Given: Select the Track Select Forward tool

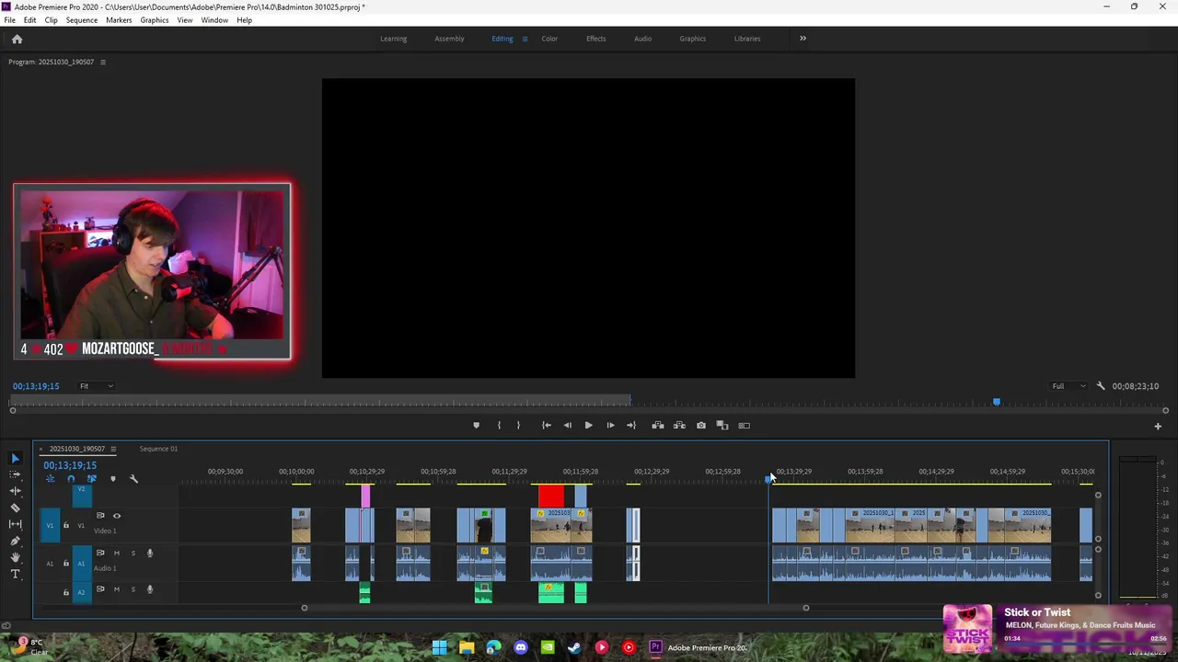Looking at the screenshot, I should [x=15, y=474].
